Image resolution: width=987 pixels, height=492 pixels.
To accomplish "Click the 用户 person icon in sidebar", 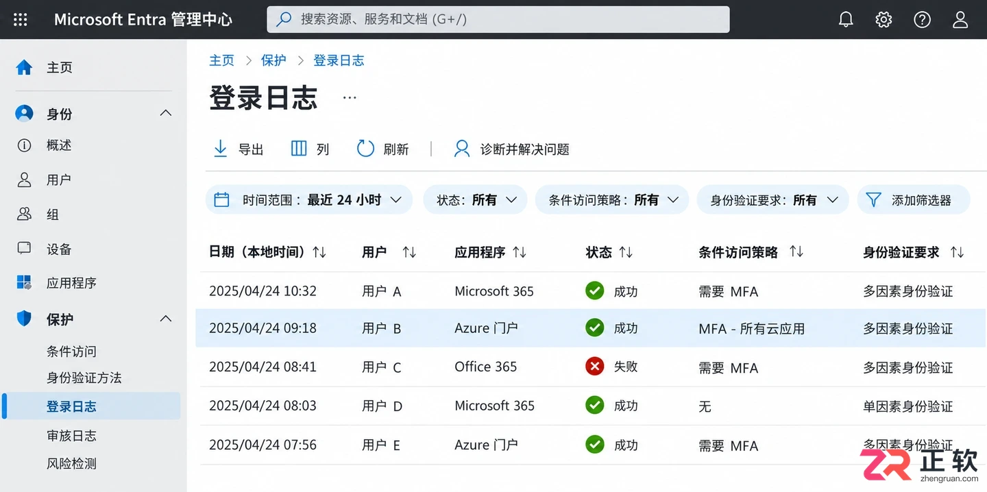I will tap(24, 180).
